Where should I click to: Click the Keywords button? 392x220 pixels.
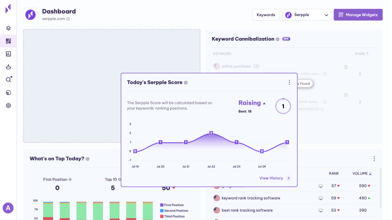point(266,15)
